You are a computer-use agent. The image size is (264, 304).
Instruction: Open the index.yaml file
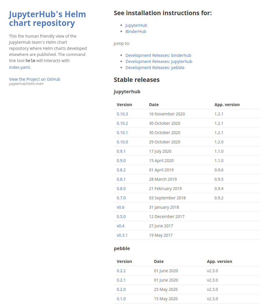[19, 67]
